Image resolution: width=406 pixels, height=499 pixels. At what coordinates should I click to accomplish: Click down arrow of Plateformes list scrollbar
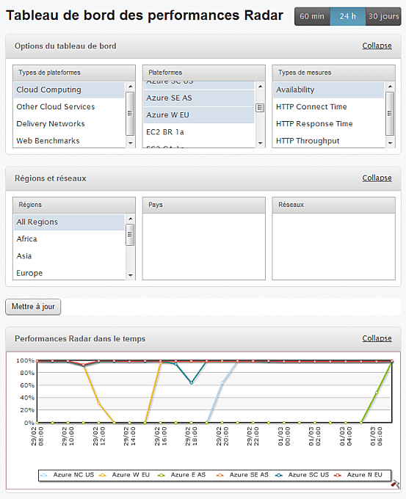(x=260, y=143)
